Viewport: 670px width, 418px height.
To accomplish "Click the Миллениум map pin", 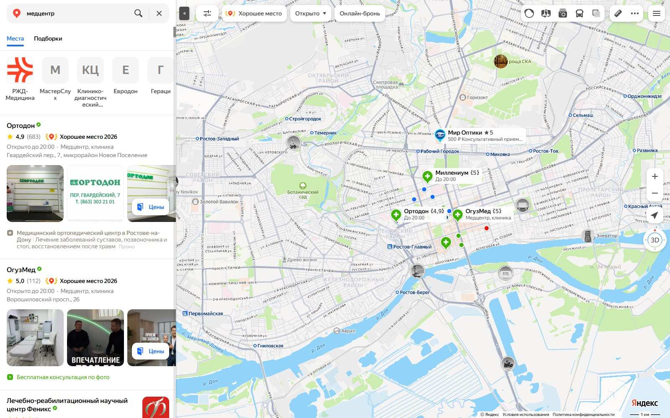I will pyautogui.click(x=427, y=177).
